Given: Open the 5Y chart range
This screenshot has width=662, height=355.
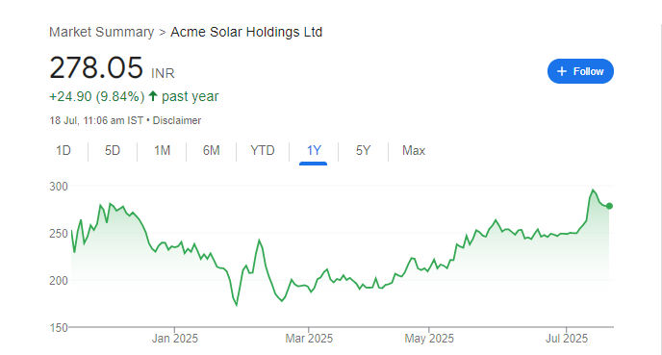Looking at the screenshot, I should [363, 151].
